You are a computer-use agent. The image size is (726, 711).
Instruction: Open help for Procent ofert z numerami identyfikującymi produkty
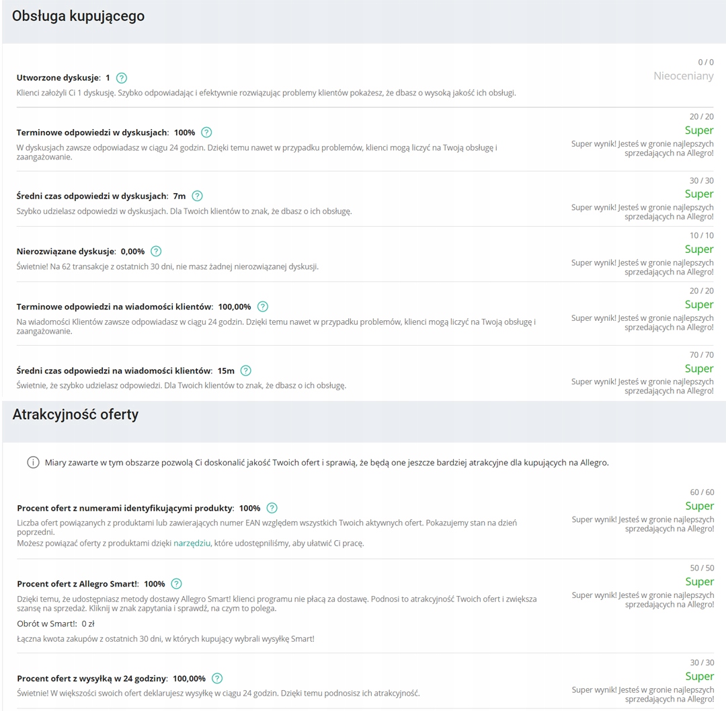click(x=272, y=509)
